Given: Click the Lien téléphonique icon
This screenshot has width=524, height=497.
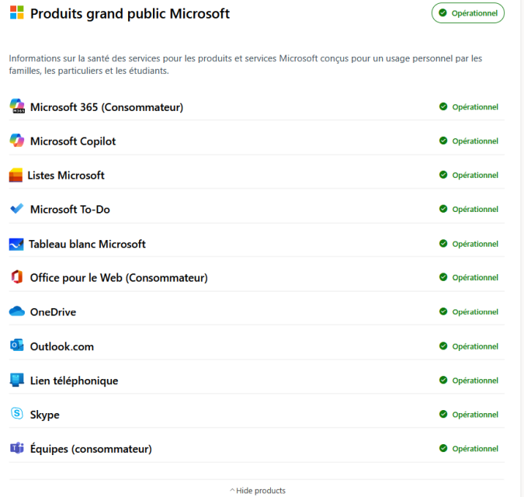Looking at the screenshot, I should [x=17, y=380].
